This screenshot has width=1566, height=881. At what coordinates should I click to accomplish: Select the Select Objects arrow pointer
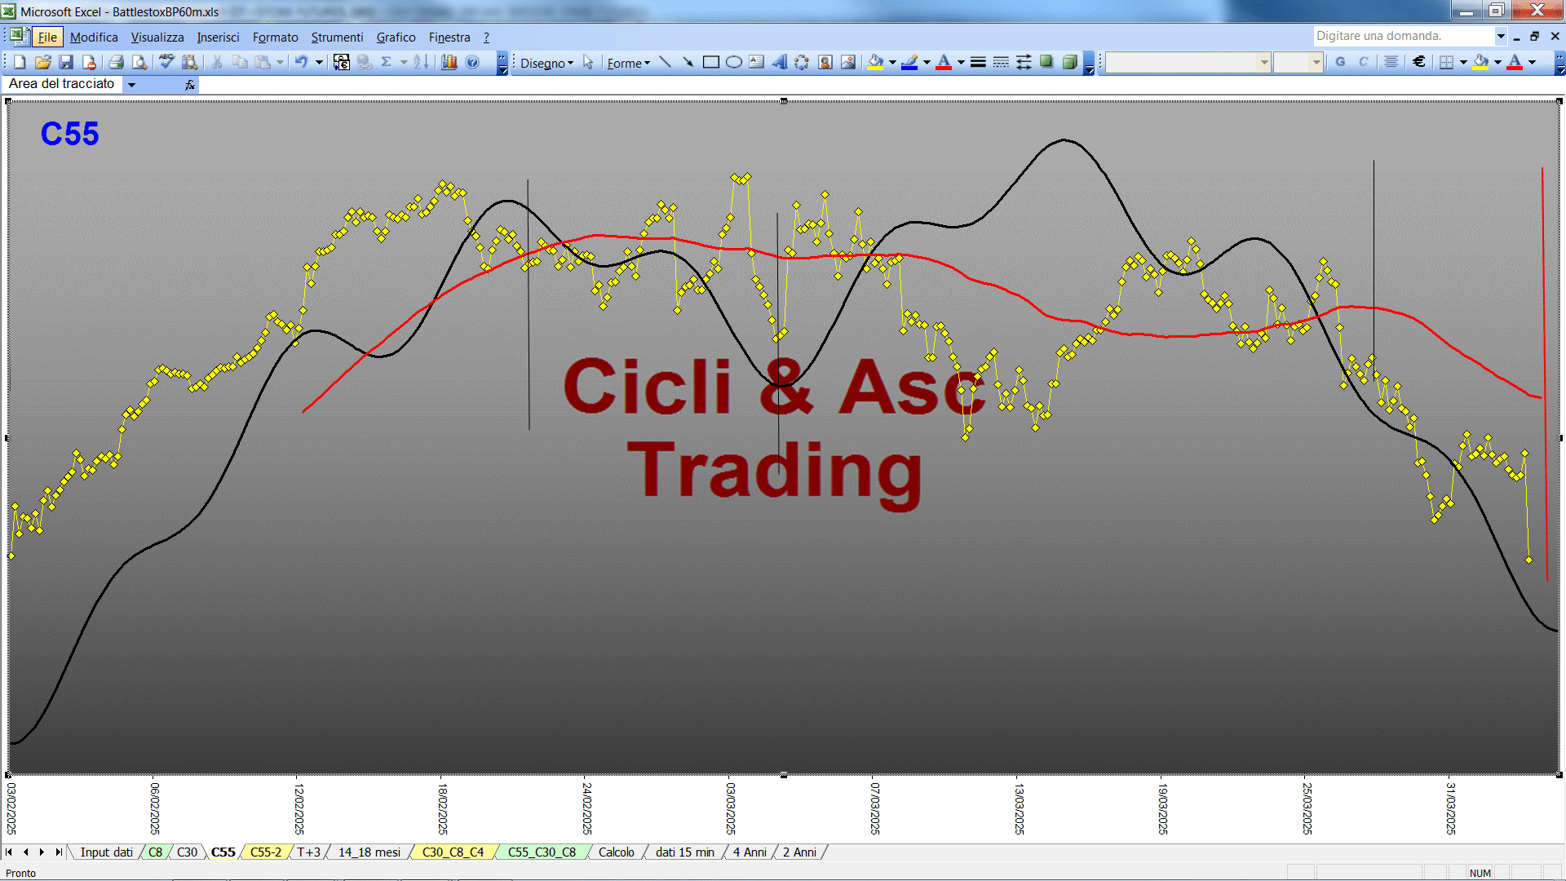588,63
